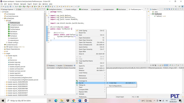184x103 pixels.
Task: Toggle Link with Editor in Package Explorer
Action: tap(38, 9)
